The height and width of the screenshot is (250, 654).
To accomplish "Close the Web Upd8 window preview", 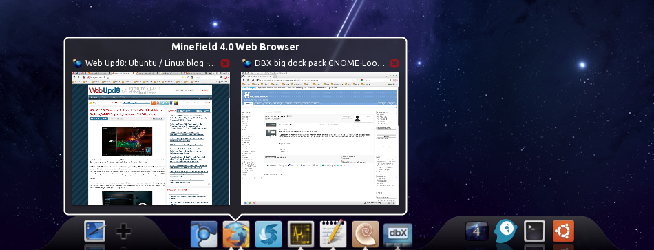I will 225,63.
